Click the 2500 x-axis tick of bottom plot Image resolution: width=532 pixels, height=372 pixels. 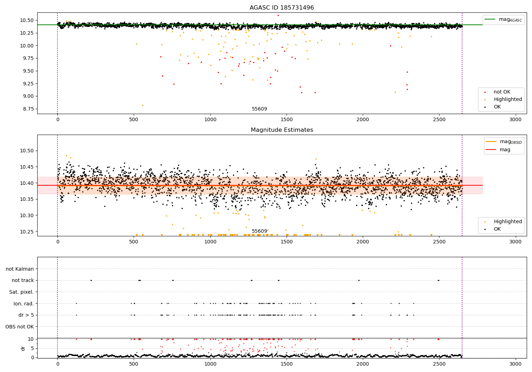pos(439,364)
